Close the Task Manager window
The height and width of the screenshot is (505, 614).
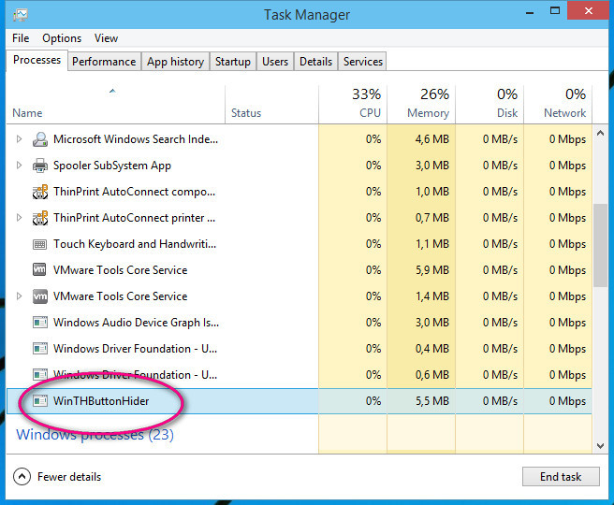pos(588,10)
